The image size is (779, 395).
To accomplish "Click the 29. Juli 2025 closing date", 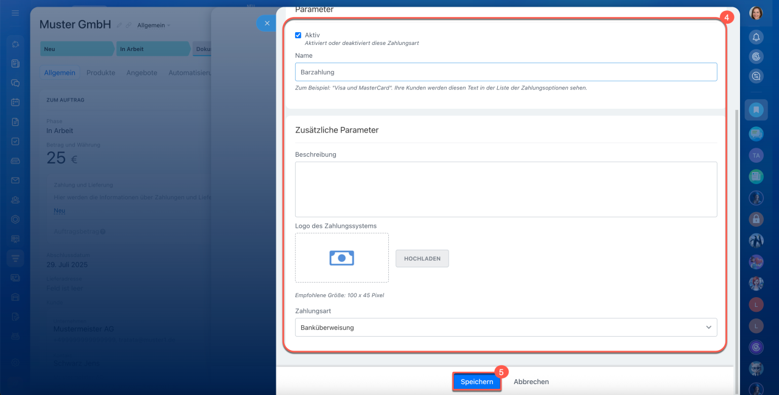I will (67, 265).
